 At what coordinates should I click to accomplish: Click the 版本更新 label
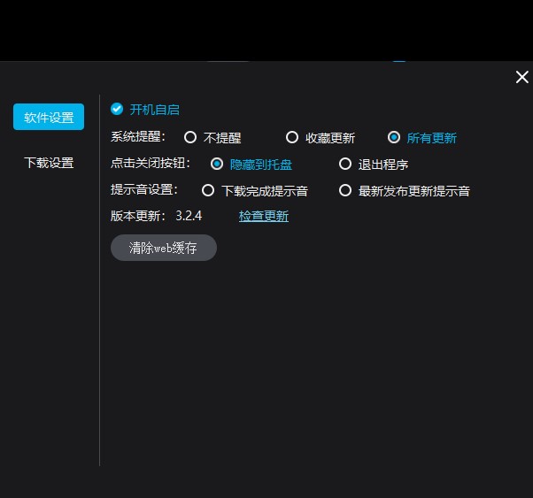point(137,216)
